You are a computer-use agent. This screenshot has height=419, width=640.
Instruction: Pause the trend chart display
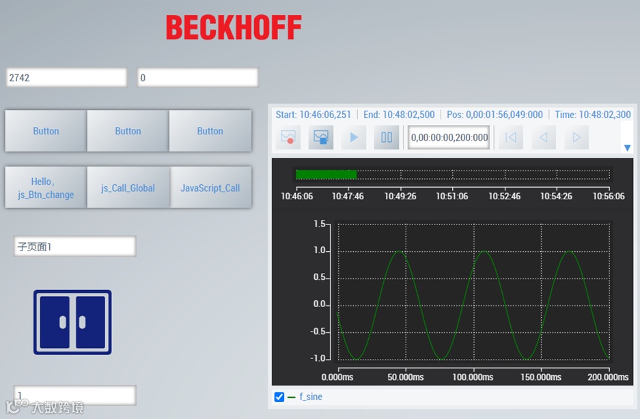coord(387,137)
